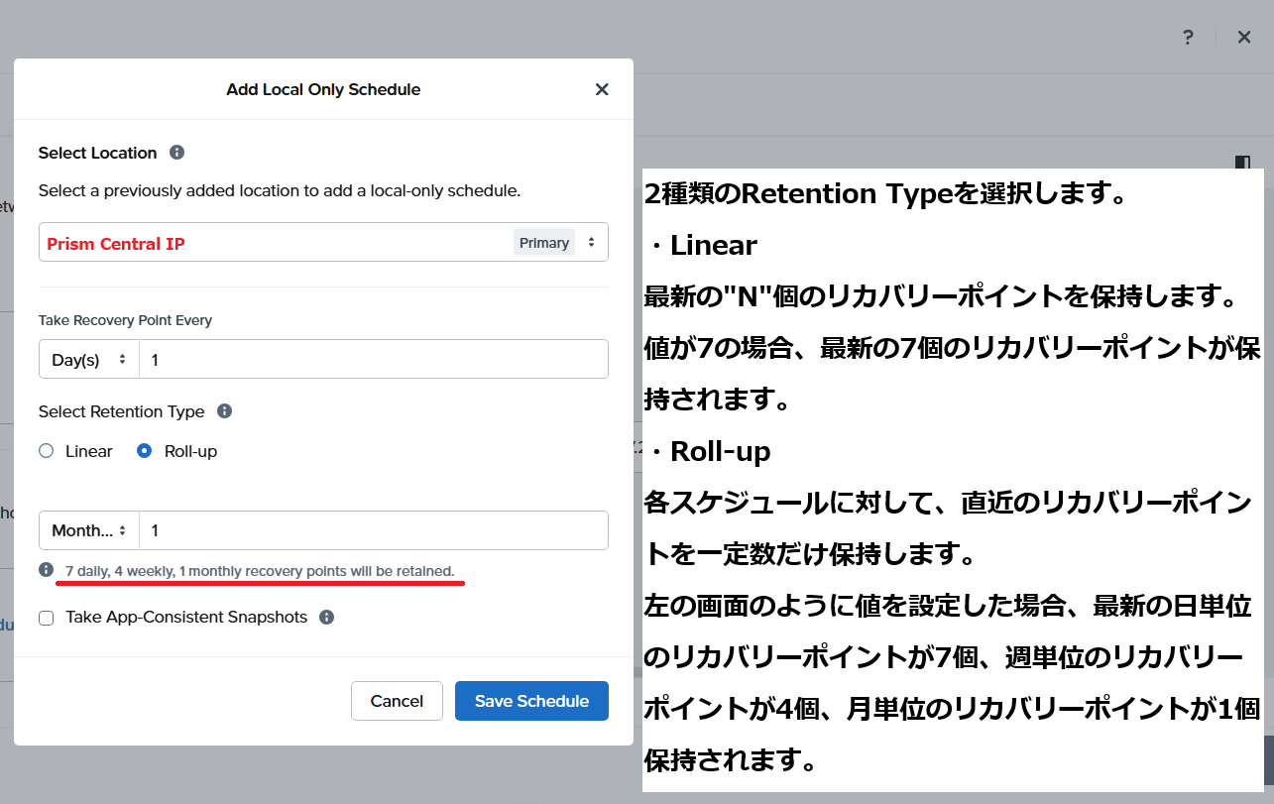Open the Month retention unit dropdown
The width and height of the screenshot is (1274, 804).
[x=89, y=530]
